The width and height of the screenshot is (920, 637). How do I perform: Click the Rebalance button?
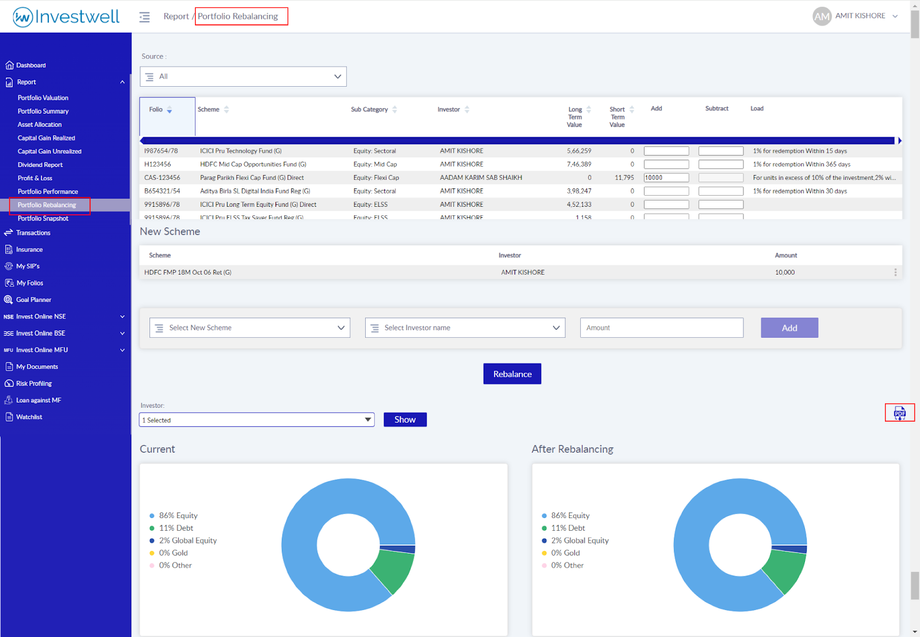point(512,374)
